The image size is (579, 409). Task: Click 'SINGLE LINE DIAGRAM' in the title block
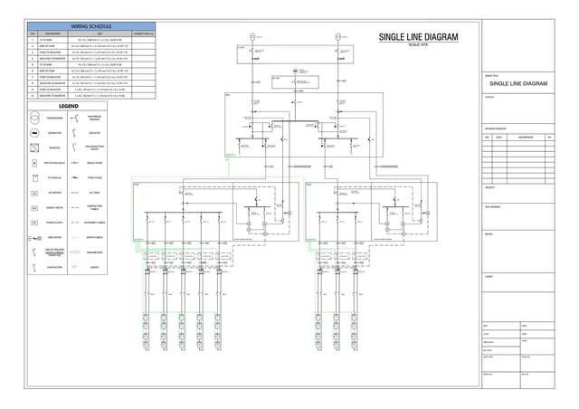(518, 83)
